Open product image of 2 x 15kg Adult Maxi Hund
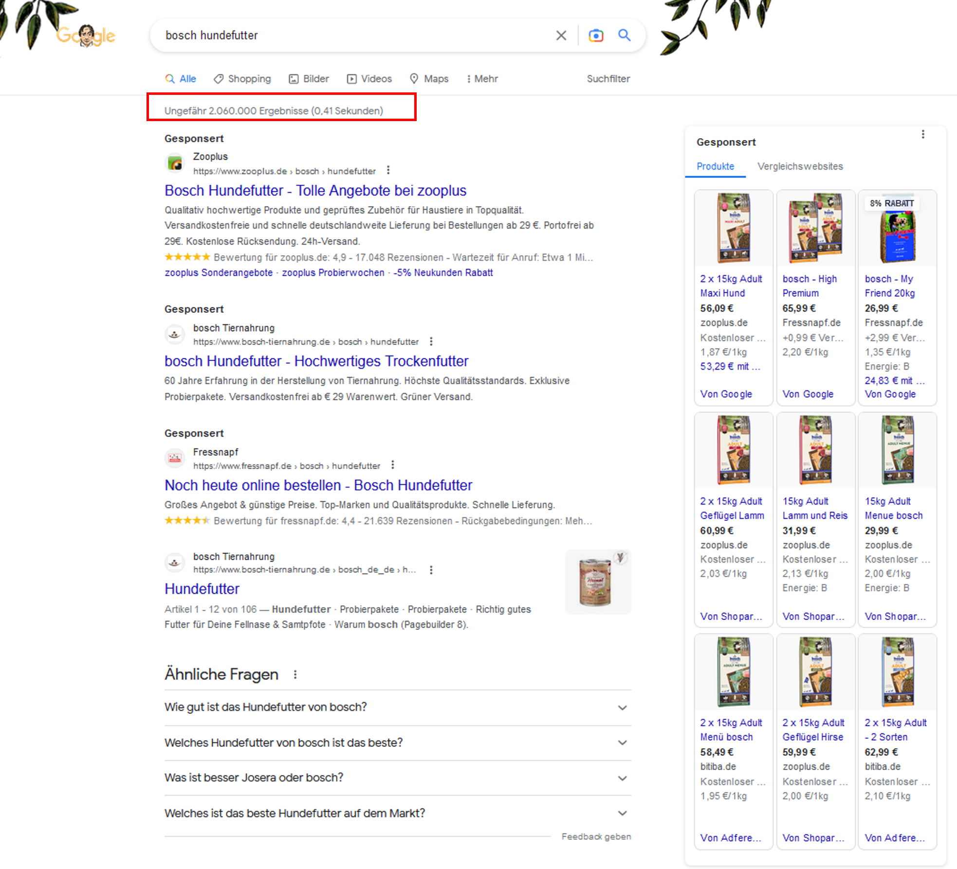 click(734, 228)
